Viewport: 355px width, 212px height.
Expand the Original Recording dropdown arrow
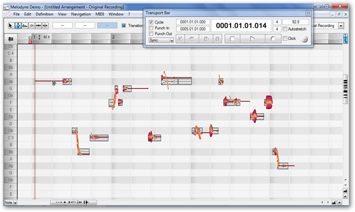coord(341,26)
